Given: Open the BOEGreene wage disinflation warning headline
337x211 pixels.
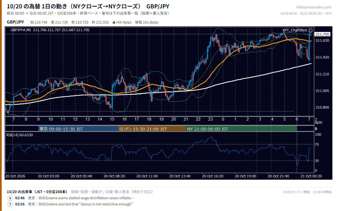Looking at the screenshot, I should coord(81,198).
